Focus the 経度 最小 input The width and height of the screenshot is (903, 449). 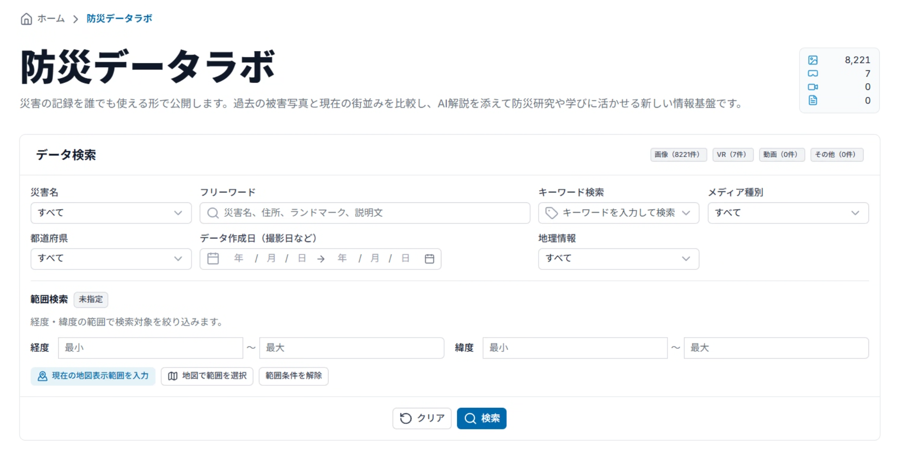[x=150, y=348]
